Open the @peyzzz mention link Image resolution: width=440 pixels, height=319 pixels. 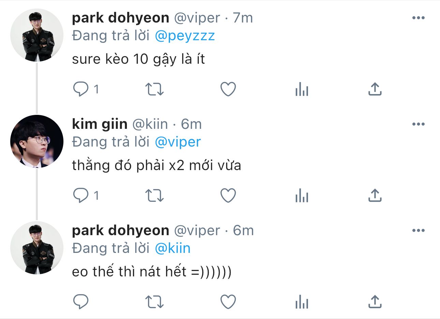click(x=185, y=36)
